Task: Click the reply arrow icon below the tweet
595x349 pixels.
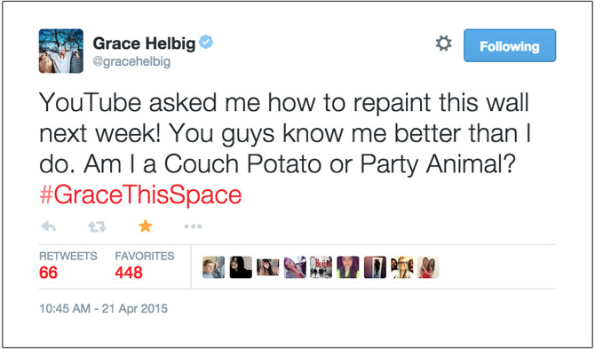Action: point(49,226)
